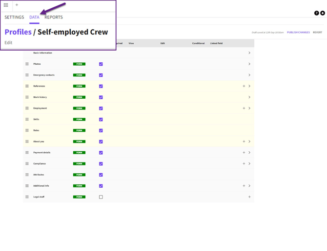Uncheck the Attributes checkbox
The height and width of the screenshot is (251, 327).
point(101,175)
